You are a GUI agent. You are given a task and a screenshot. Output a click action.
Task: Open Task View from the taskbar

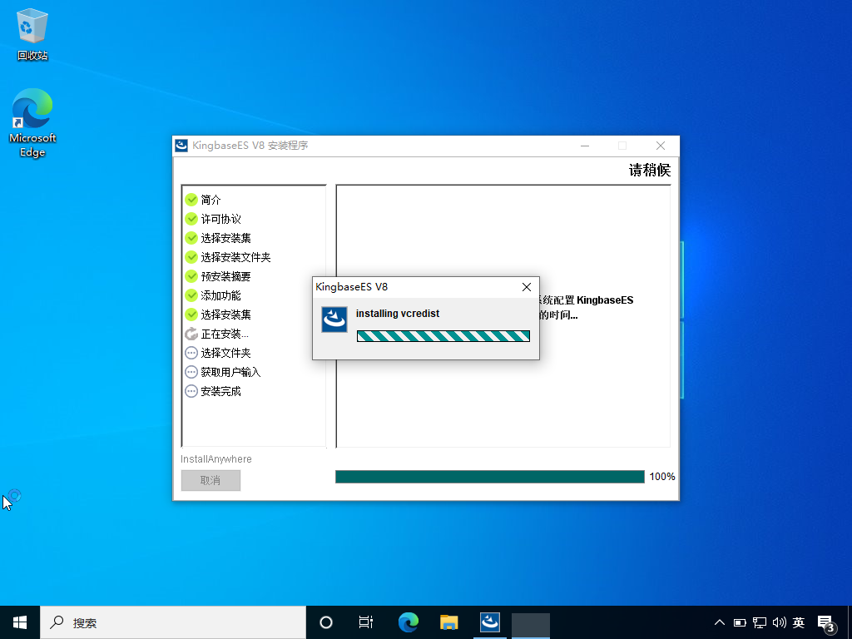(365, 622)
